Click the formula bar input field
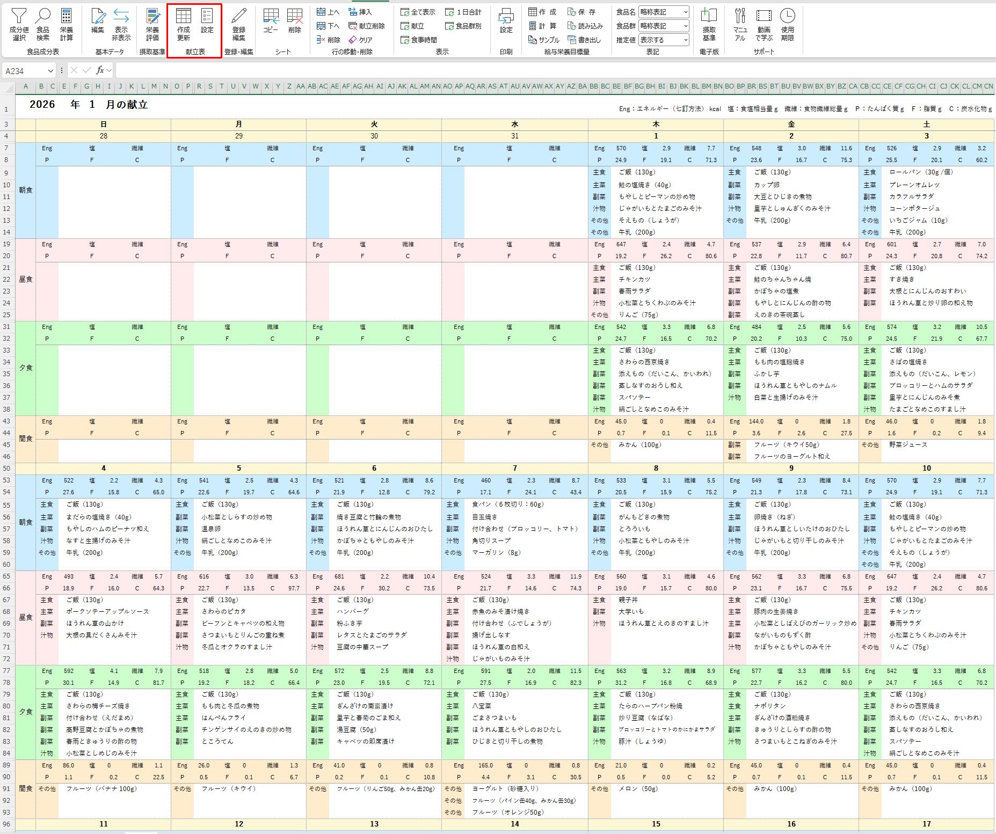 [554, 71]
